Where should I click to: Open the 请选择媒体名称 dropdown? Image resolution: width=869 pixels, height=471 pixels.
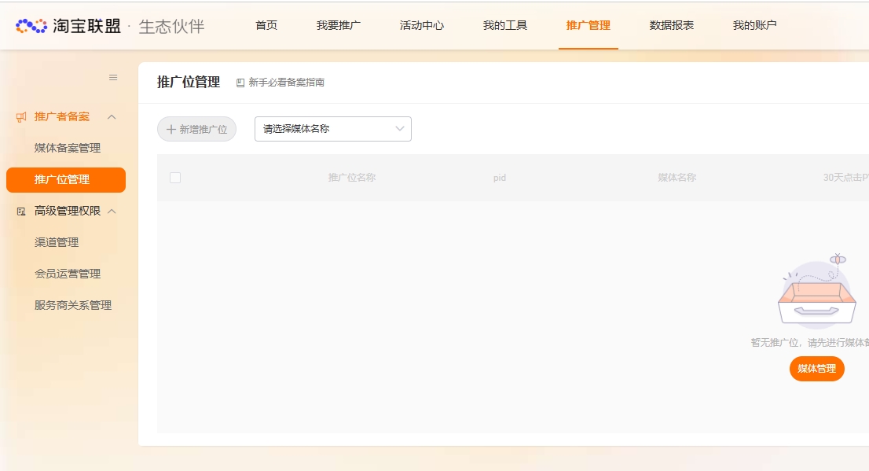[332, 129]
